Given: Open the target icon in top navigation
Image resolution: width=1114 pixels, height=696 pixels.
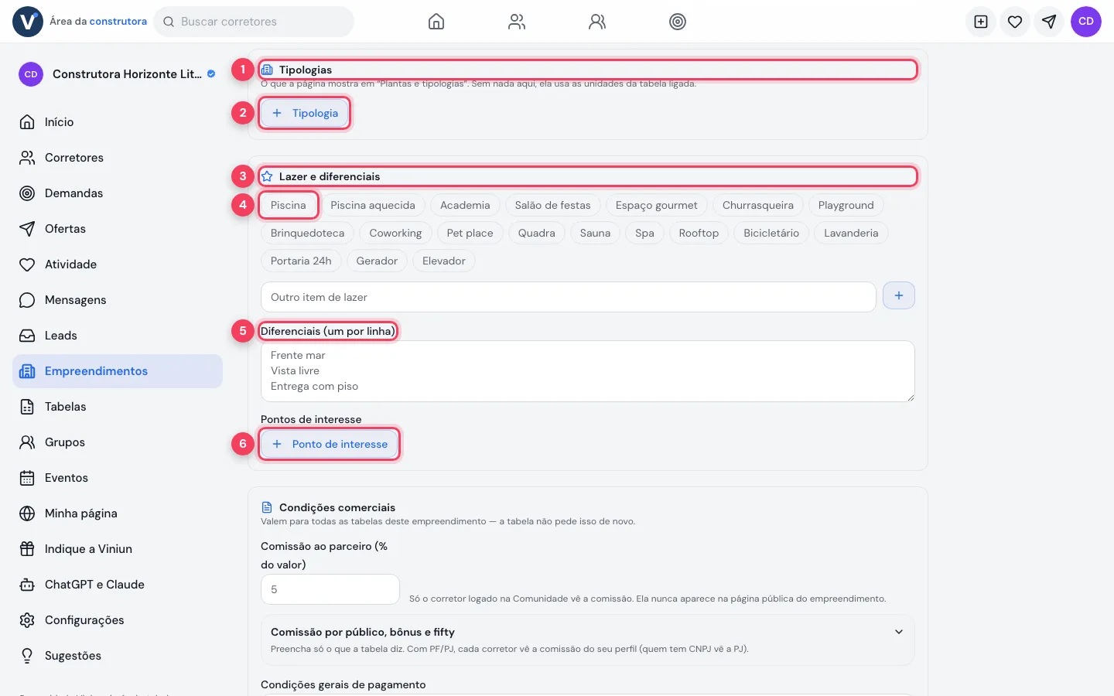Looking at the screenshot, I should pos(678,22).
